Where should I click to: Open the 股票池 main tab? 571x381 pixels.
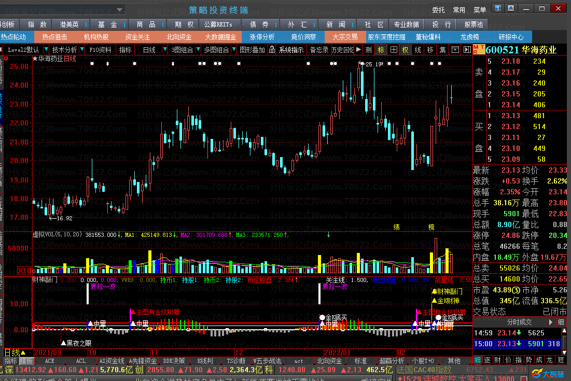[473, 24]
